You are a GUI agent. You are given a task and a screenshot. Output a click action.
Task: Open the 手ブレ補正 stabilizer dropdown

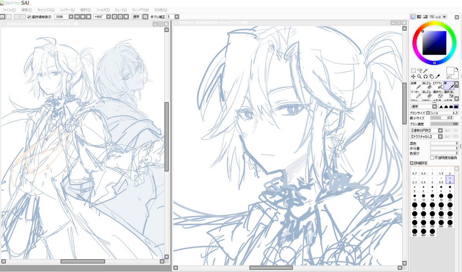point(177,17)
